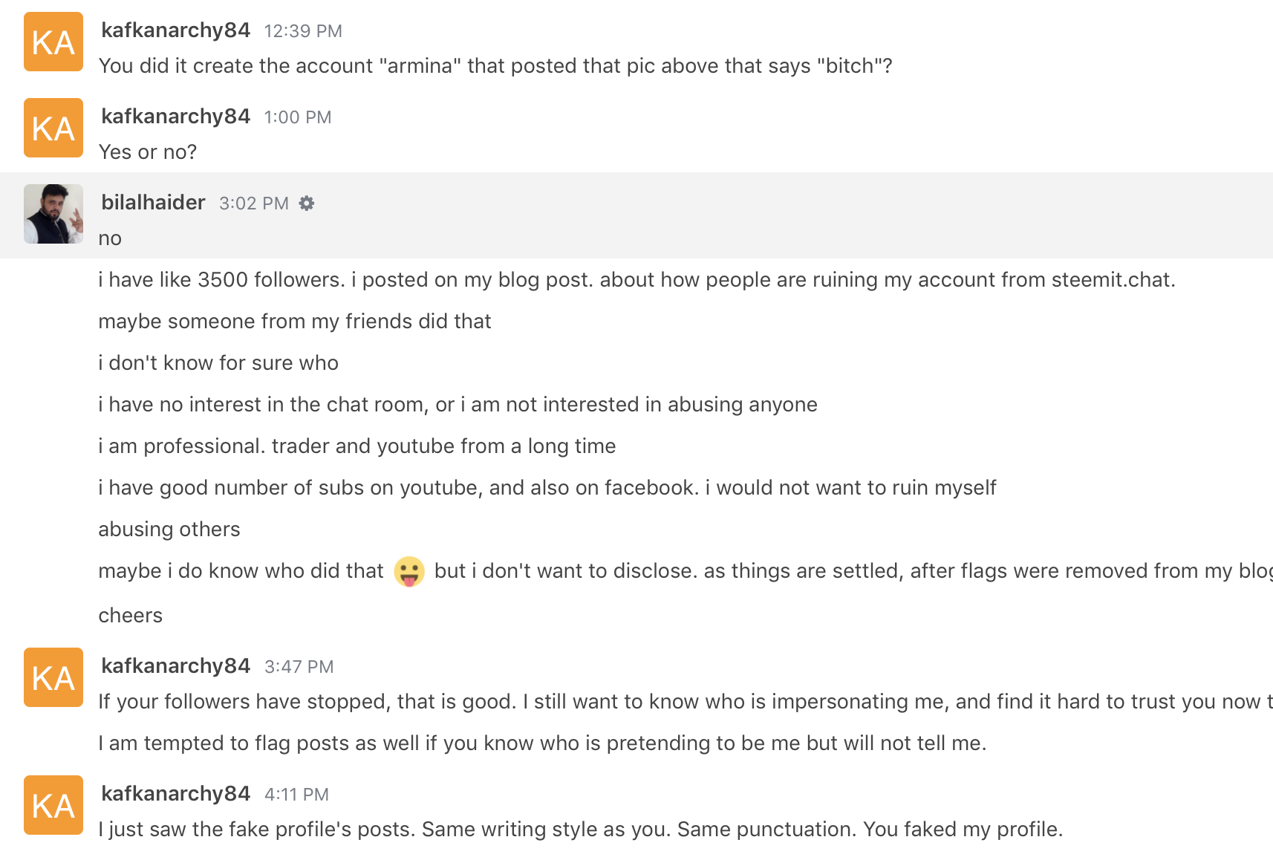Click the kafkanarchy84 username at 1:00 PM
The image size is (1273, 860).
175,116
